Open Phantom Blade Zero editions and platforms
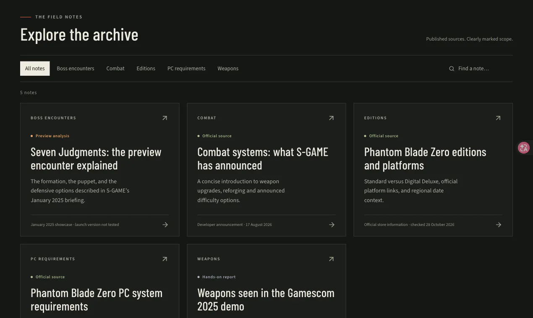This screenshot has width=533, height=318. point(425,159)
